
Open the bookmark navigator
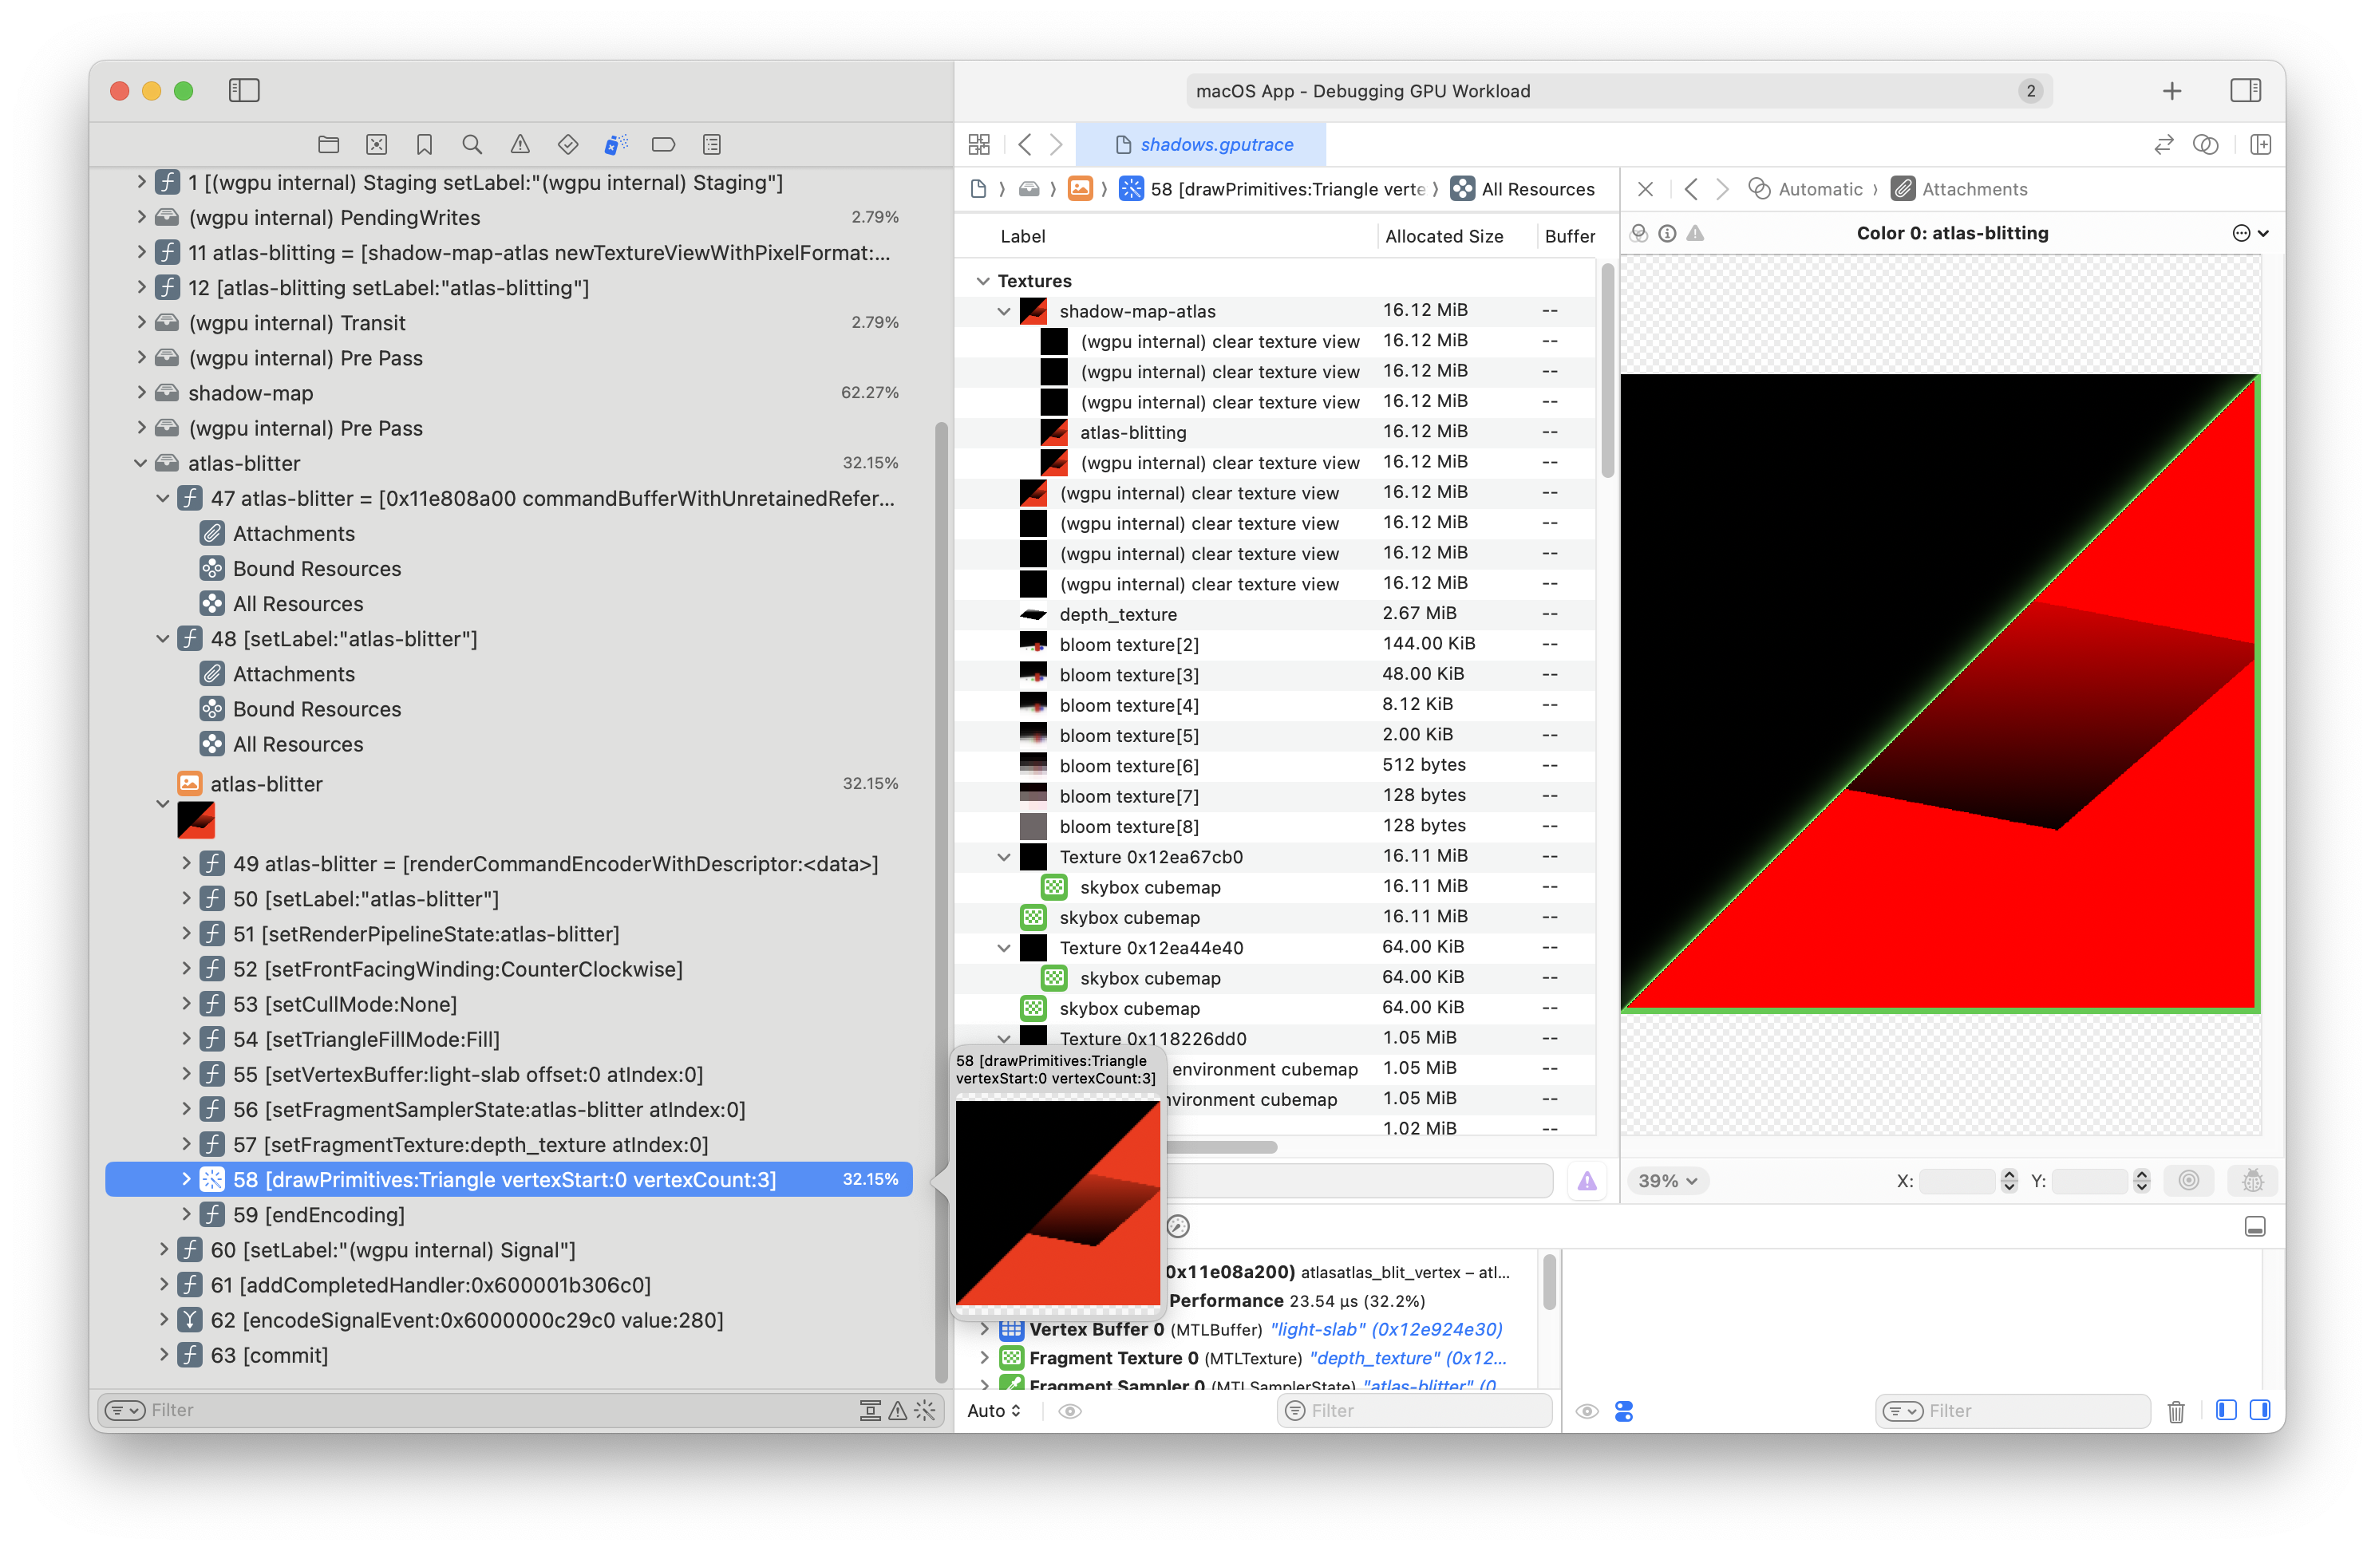[x=424, y=144]
